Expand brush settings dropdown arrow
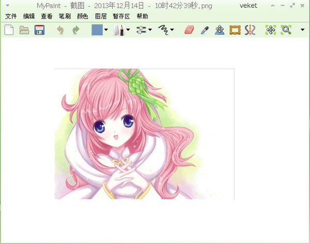310x244 pixels. tap(150, 30)
